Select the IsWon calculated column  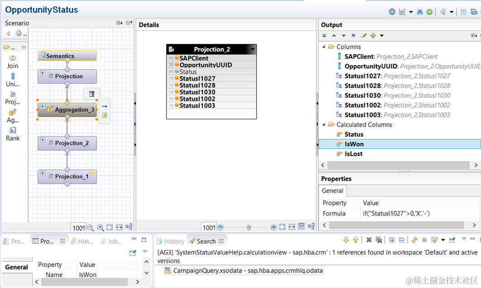pyautogui.click(x=400, y=144)
